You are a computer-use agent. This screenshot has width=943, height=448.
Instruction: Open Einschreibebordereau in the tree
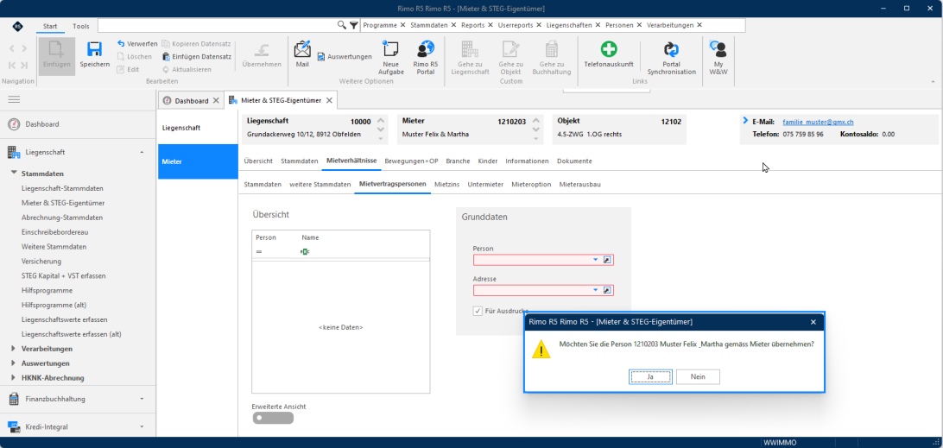54,231
